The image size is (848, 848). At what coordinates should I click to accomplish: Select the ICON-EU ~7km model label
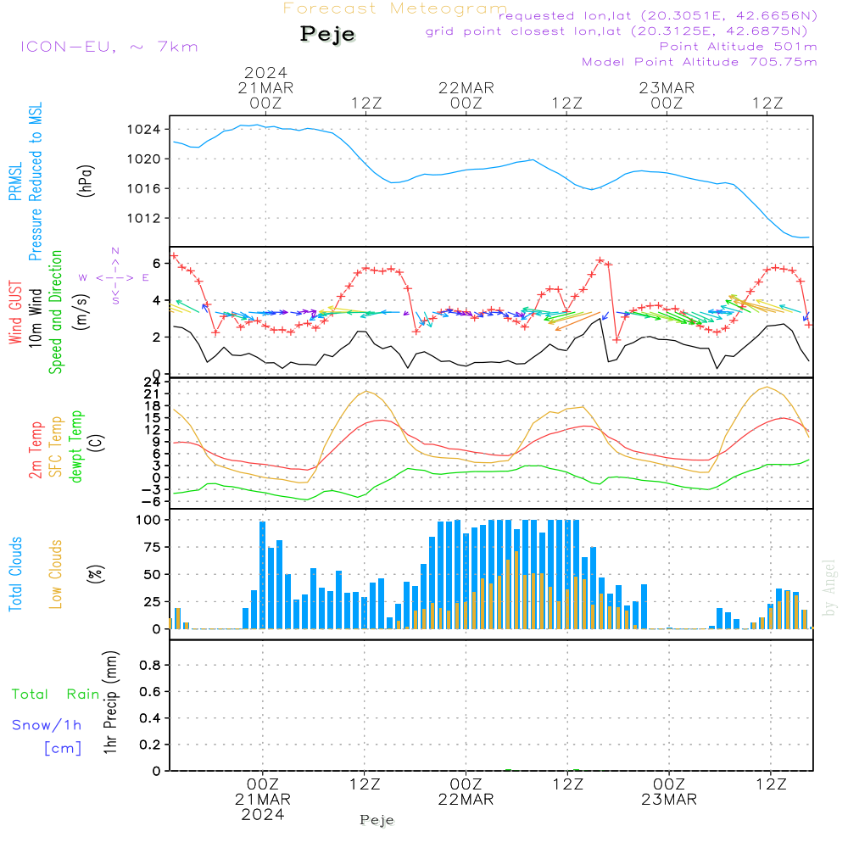pyautogui.click(x=109, y=46)
